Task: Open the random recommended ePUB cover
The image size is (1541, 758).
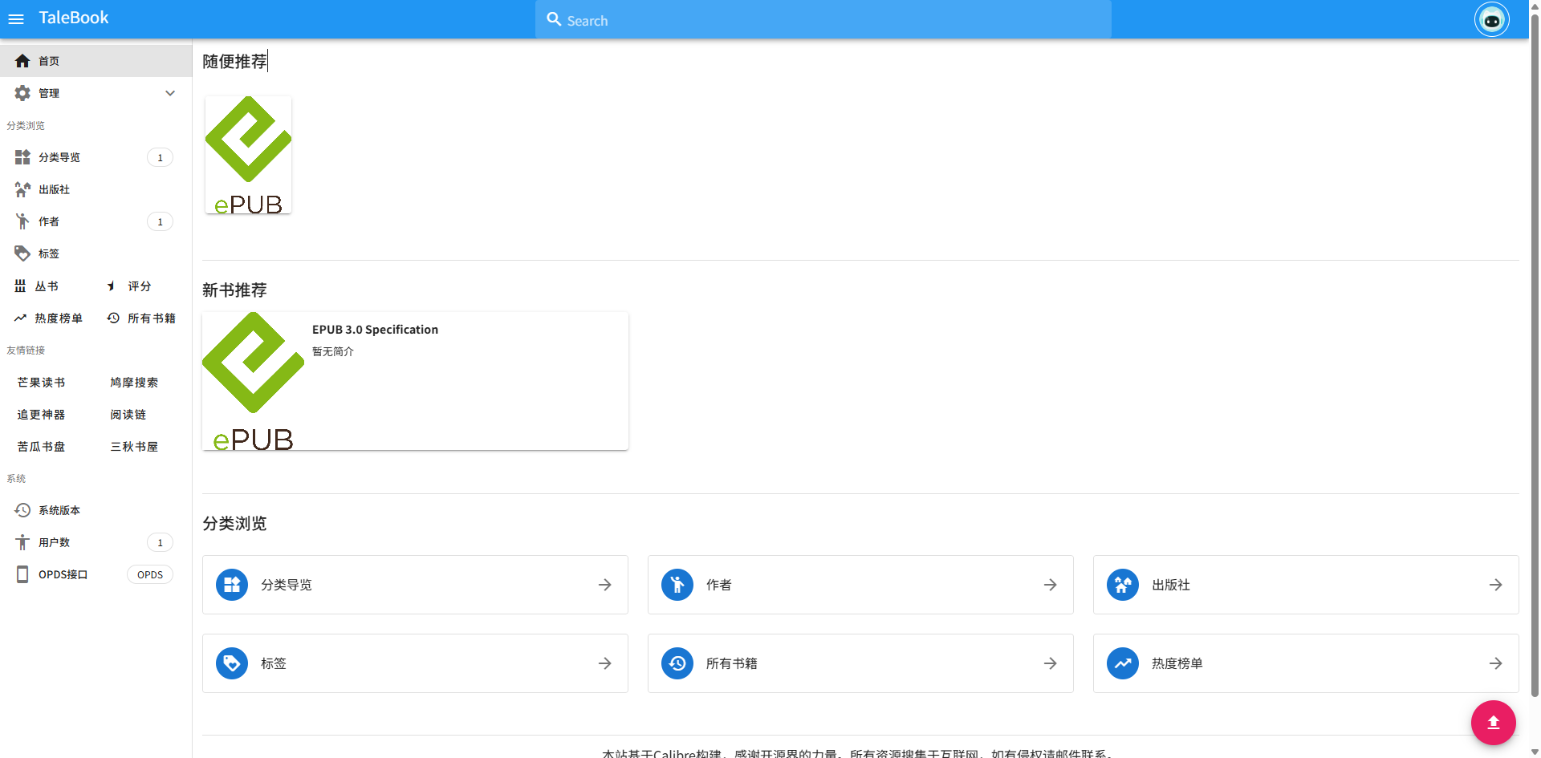Action: 249,155
